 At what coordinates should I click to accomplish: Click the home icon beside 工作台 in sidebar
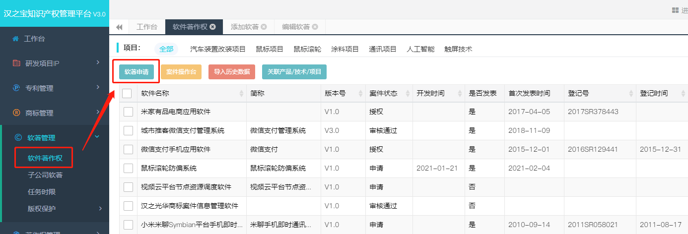coord(16,39)
